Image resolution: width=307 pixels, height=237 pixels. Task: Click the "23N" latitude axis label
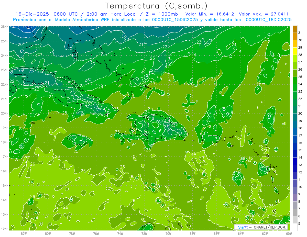(4, 70)
